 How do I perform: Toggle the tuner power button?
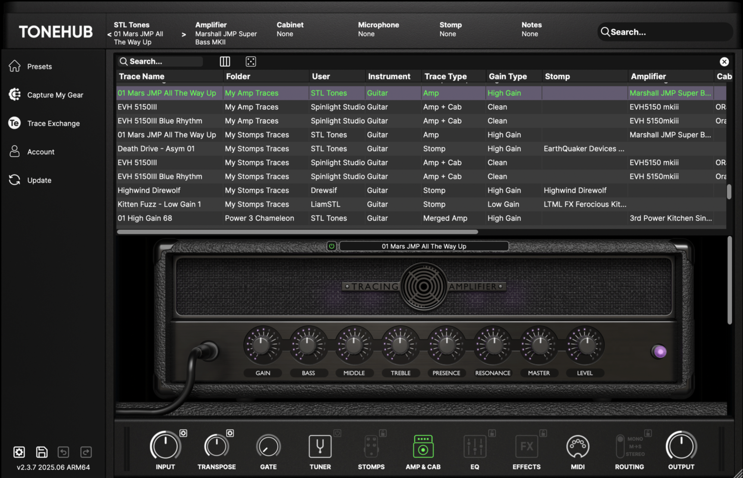[337, 433]
